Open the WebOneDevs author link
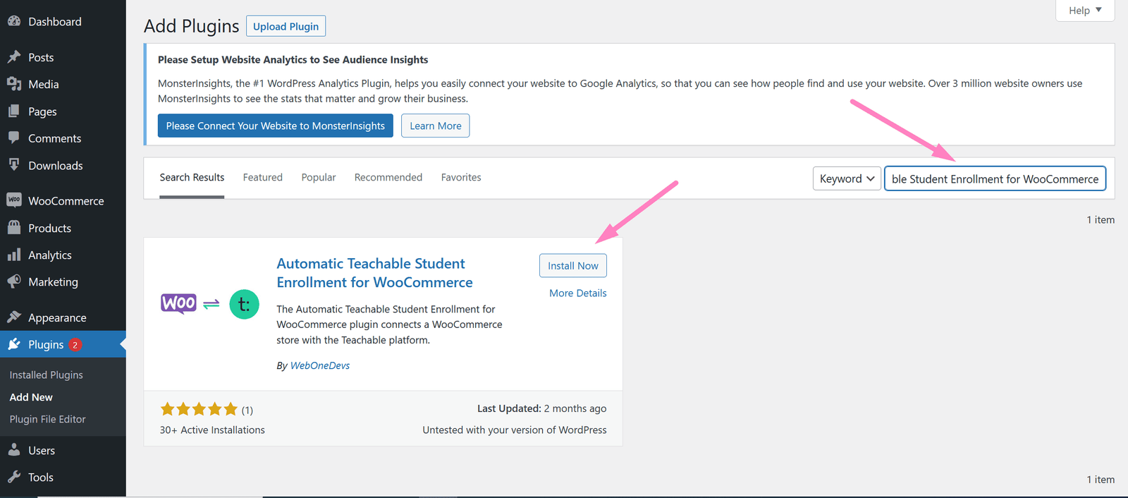 319,365
